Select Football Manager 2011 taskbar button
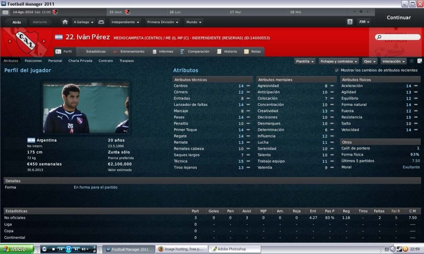Image resolution: width=424 pixels, height=254 pixels. [x=129, y=249]
